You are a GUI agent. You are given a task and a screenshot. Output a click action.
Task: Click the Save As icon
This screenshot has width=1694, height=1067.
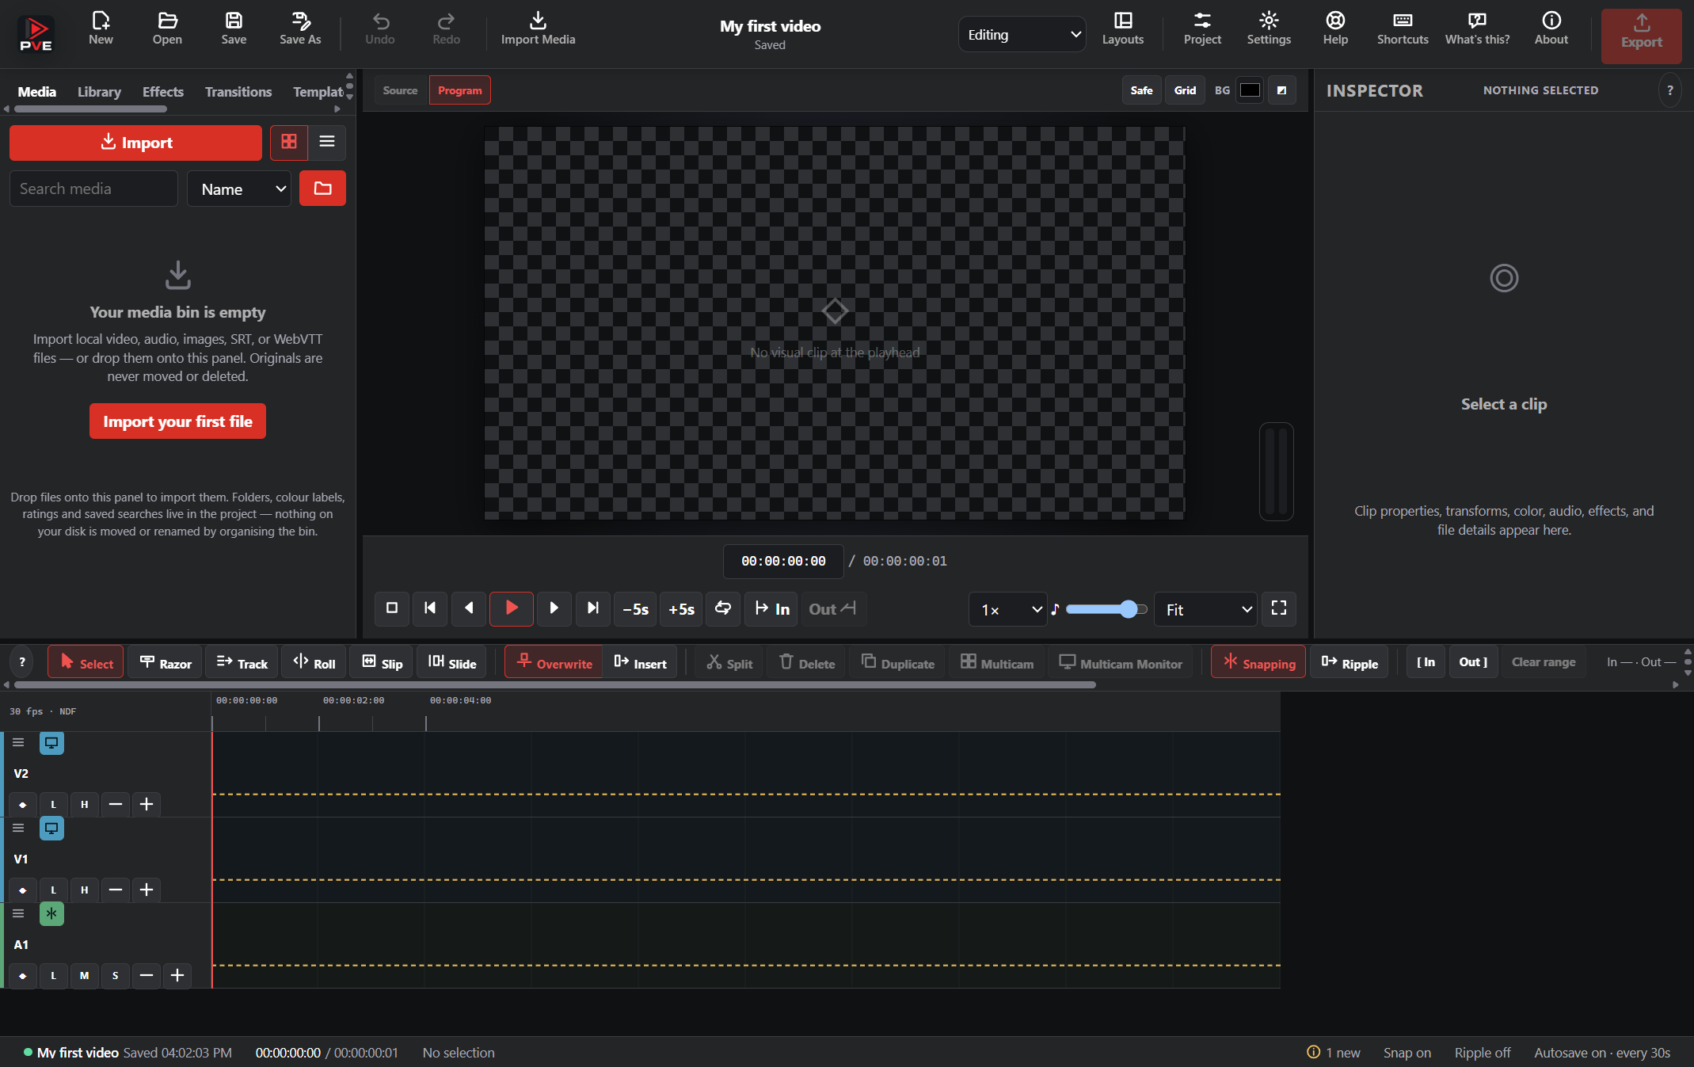coord(300,29)
